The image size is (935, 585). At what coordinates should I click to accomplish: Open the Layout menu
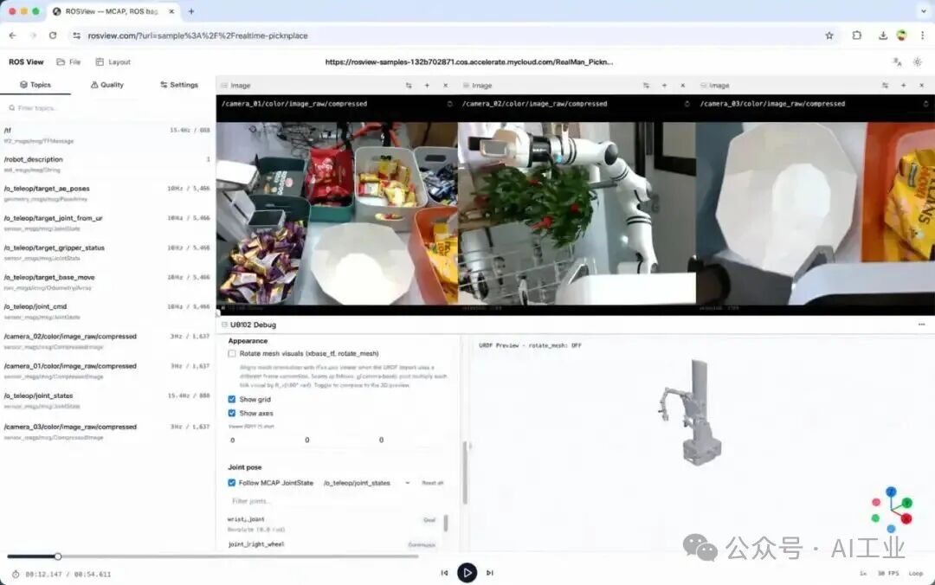pyautogui.click(x=113, y=62)
